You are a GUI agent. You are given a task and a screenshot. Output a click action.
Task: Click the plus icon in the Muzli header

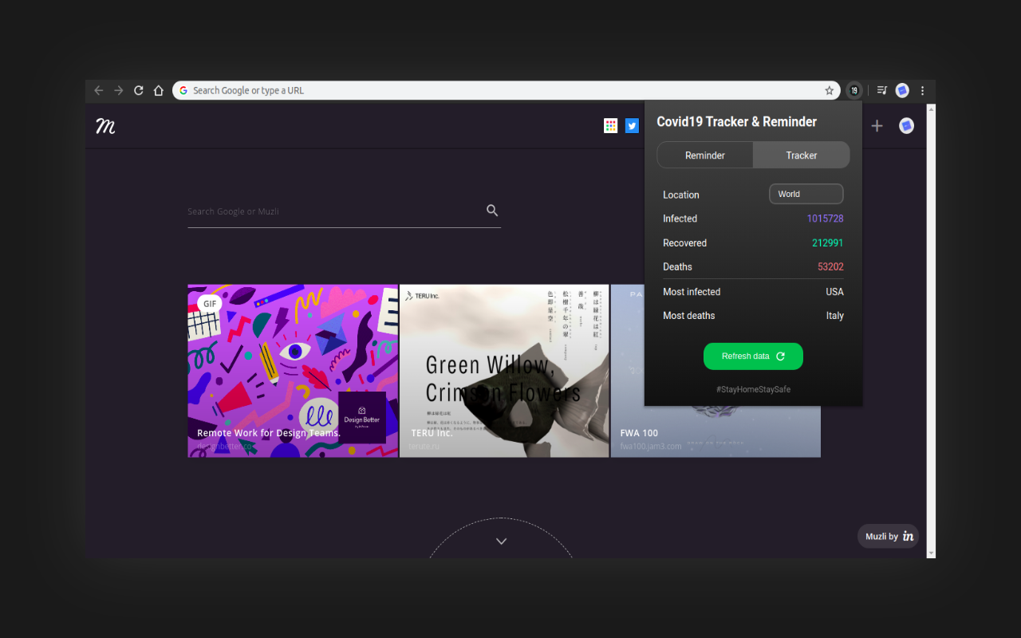click(877, 125)
